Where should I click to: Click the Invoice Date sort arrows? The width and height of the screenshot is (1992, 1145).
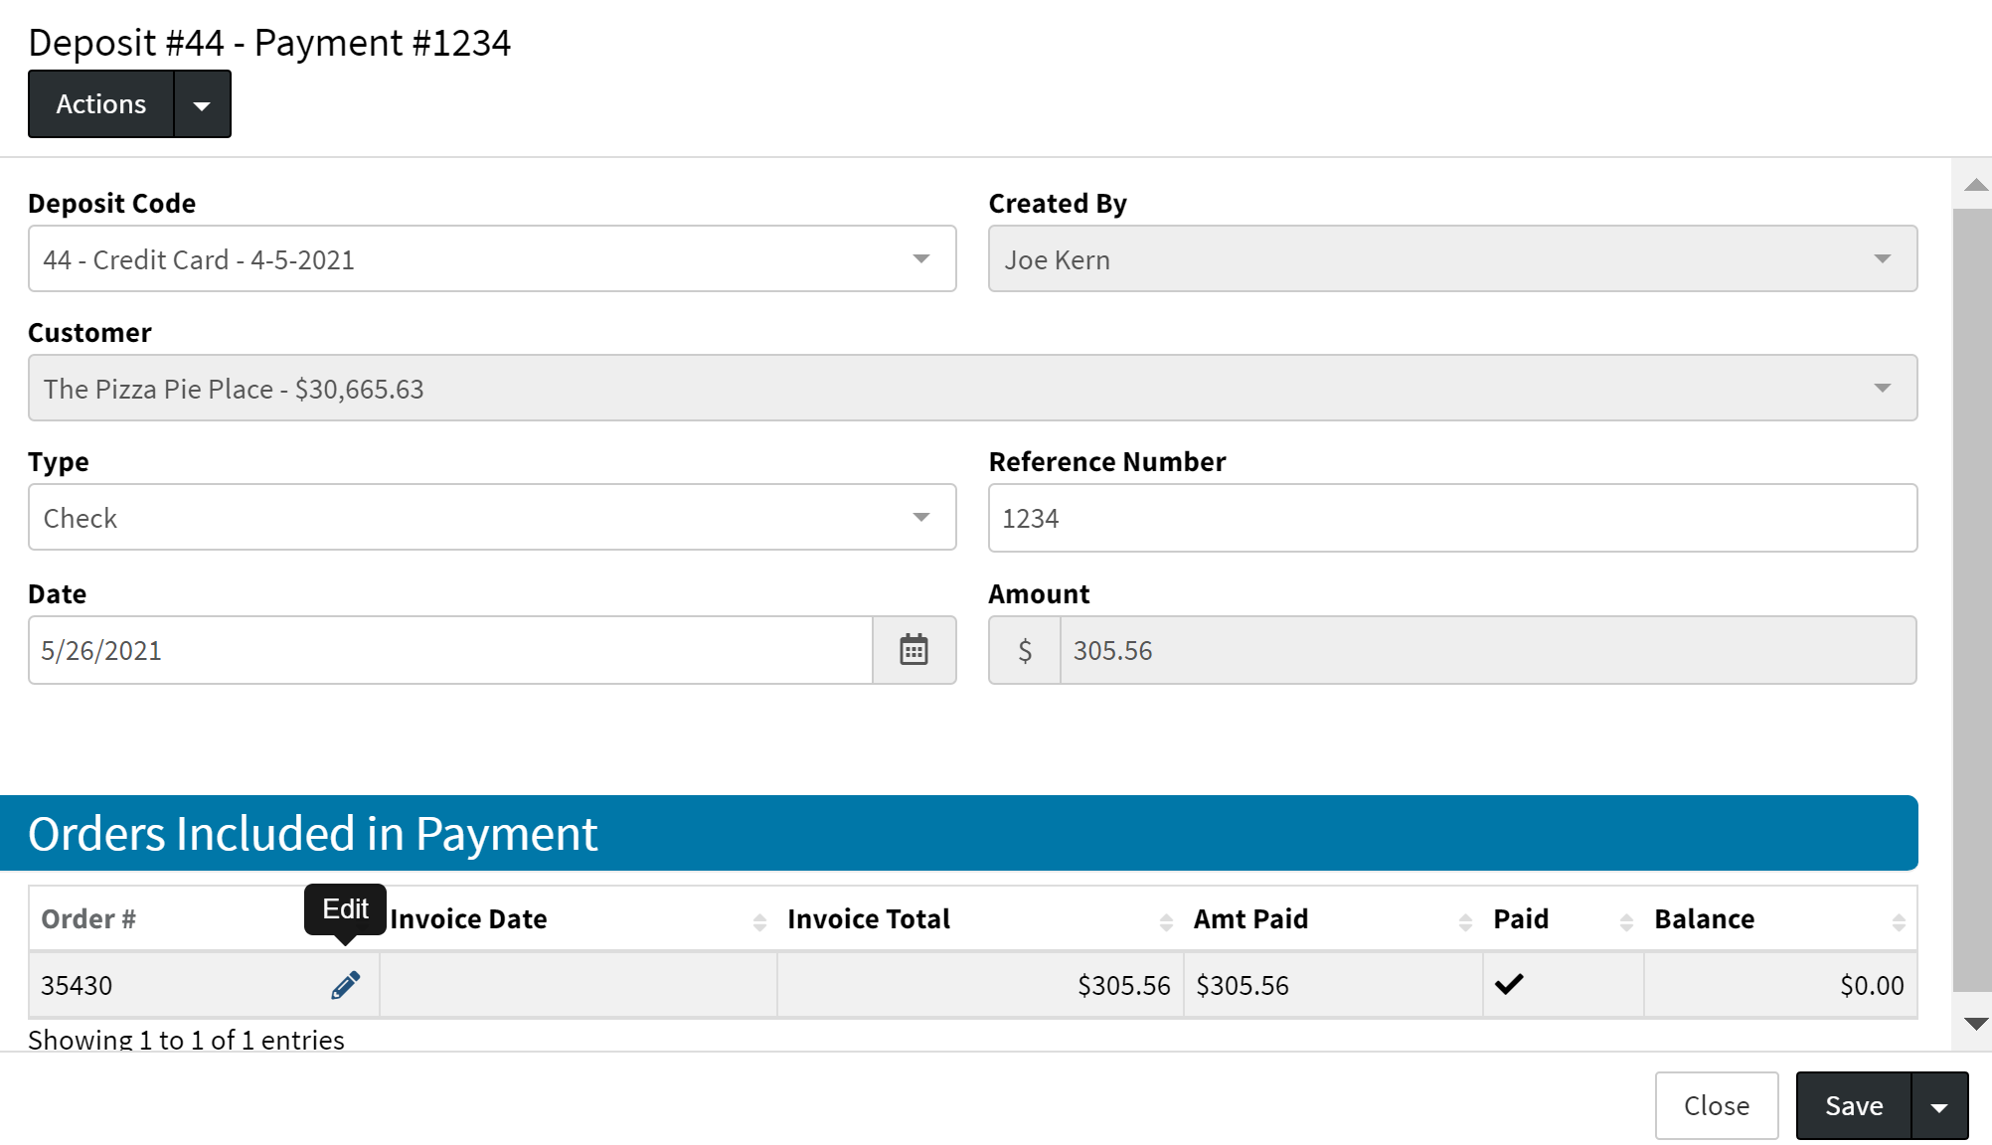point(759,921)
